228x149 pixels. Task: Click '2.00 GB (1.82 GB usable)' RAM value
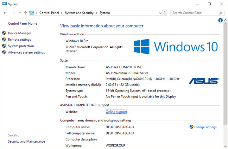tap(123, 85)
